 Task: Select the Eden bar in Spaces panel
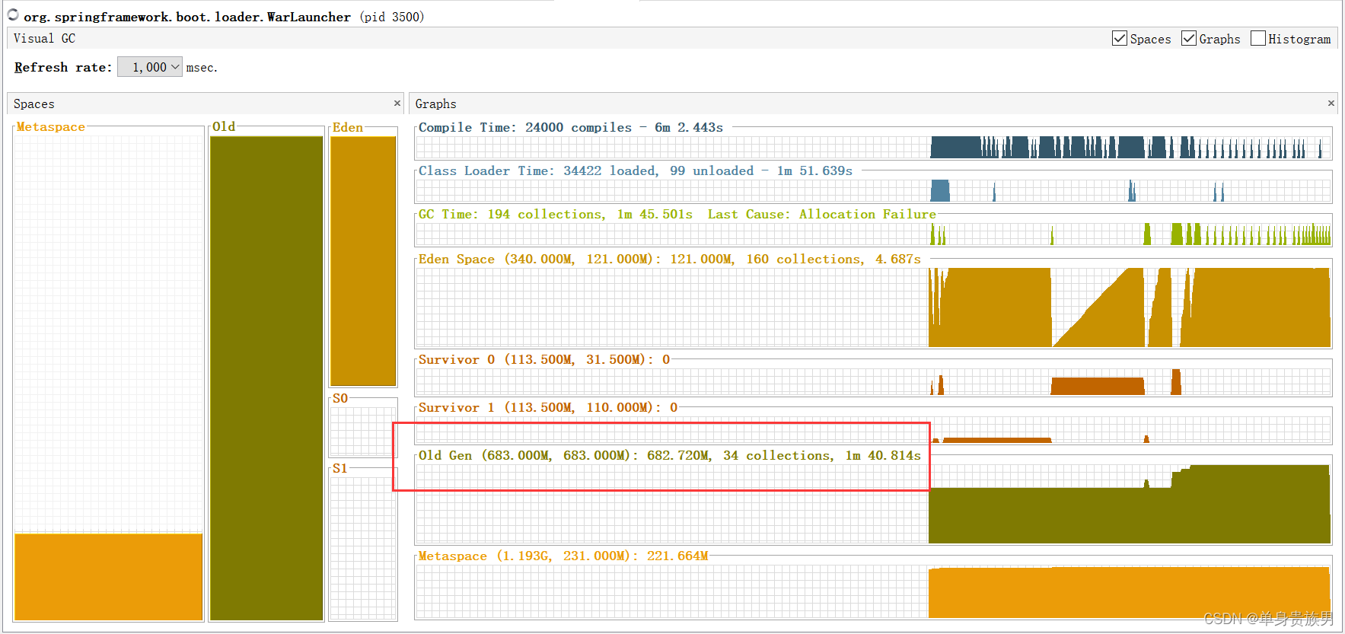click(x=363, y=261)
